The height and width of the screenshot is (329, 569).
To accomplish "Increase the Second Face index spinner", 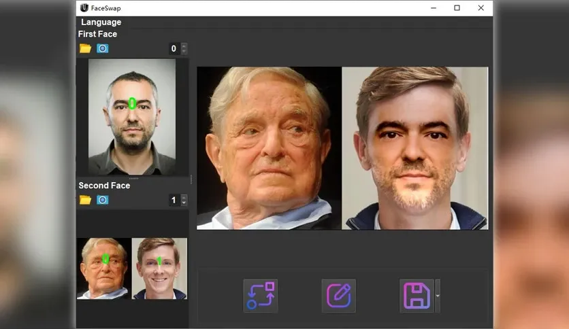I will coord(184,198).
